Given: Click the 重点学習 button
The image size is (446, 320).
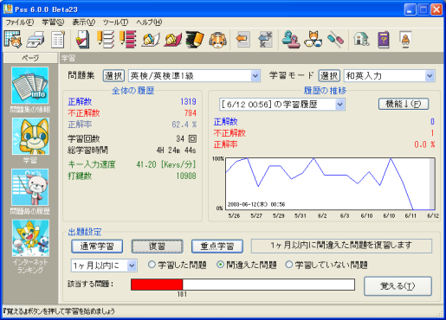Looking at the screenshot, I should (217, 246).
